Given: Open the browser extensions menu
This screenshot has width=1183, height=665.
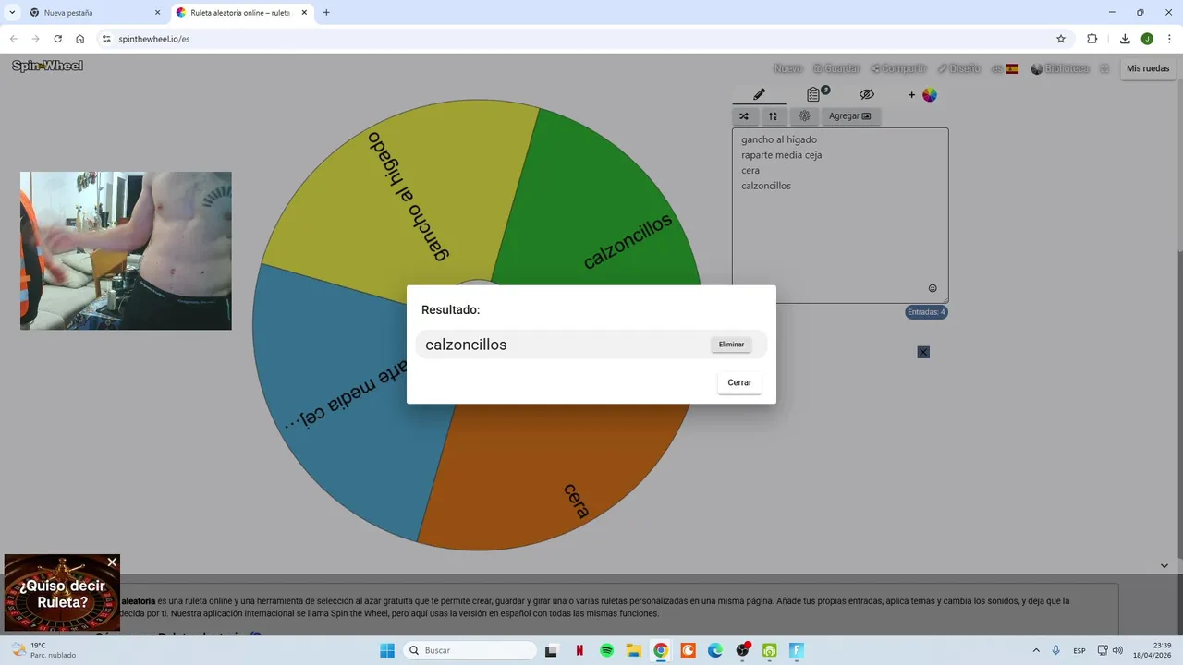Looking at the screenshot, I should 1092,39.
